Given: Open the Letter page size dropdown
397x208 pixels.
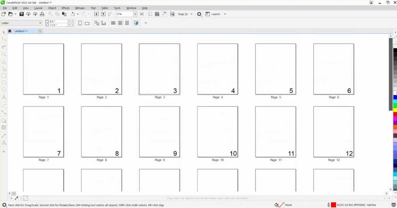Looking at the screenshot, I should pos(40,23).
